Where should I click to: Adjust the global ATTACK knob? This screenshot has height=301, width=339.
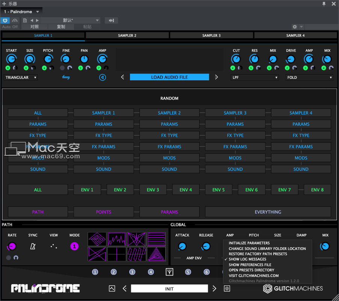pyautogui.click(x=182, y=246)
